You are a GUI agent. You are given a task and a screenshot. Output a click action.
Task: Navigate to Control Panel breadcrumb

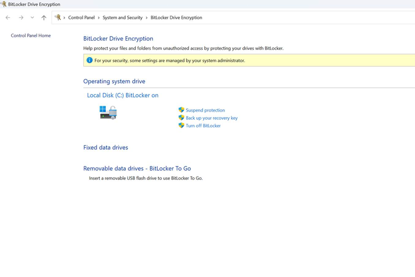81,17
